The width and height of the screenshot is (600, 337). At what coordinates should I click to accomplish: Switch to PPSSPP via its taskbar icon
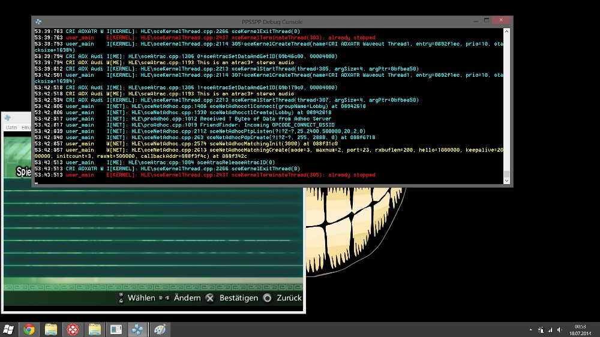(x=138, y=329)
